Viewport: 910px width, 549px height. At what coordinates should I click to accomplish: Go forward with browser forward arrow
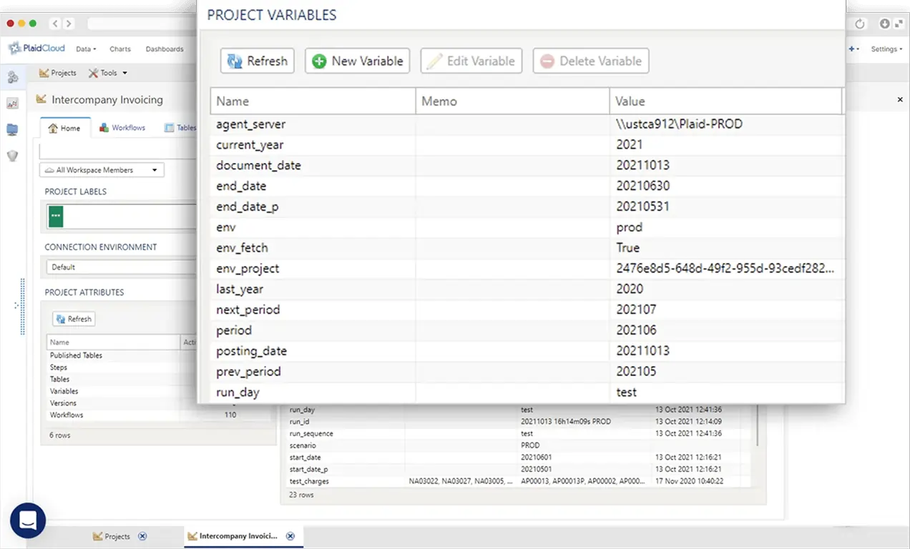click(x=69, y=24)
